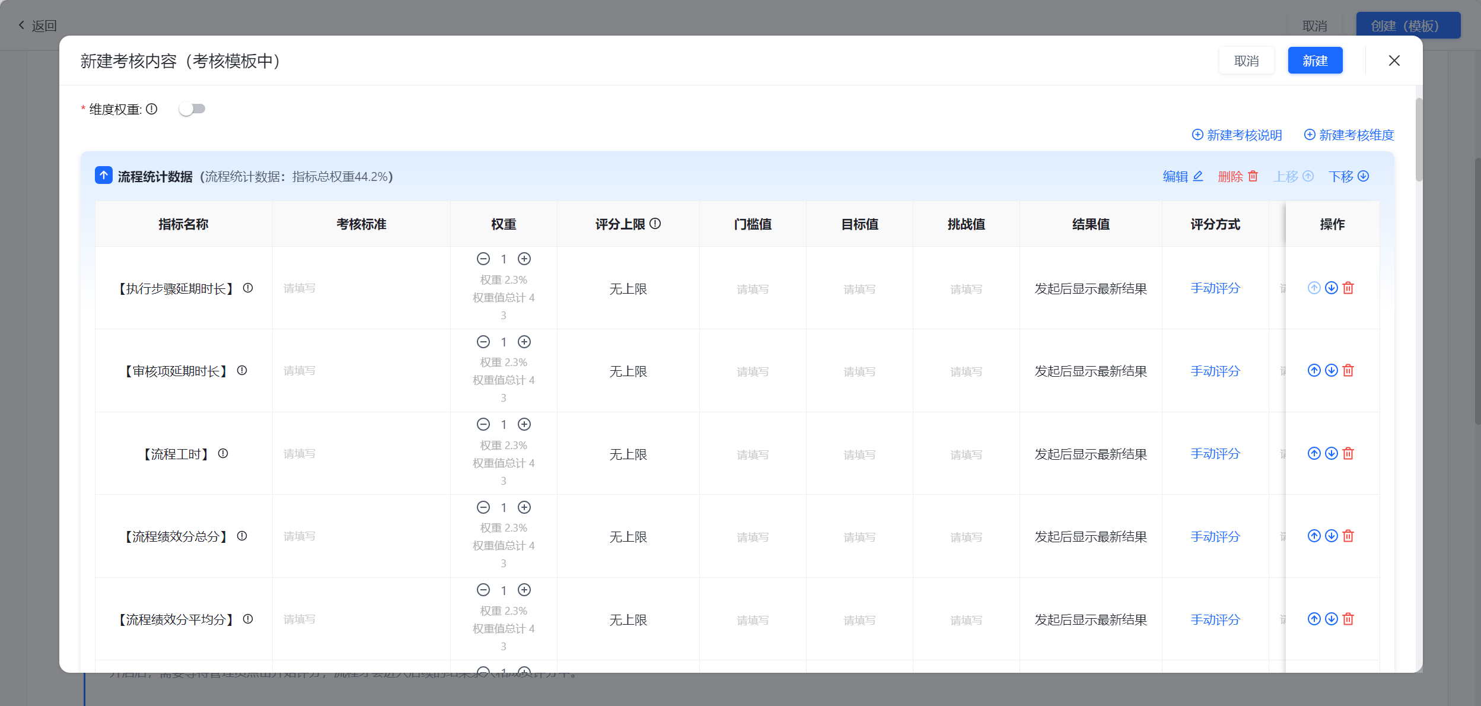The height and width of the screenshot is (706, 1481).
Task: Click 手动评分 in 流程绩效分总分 row
Action: coord(1215,537)
